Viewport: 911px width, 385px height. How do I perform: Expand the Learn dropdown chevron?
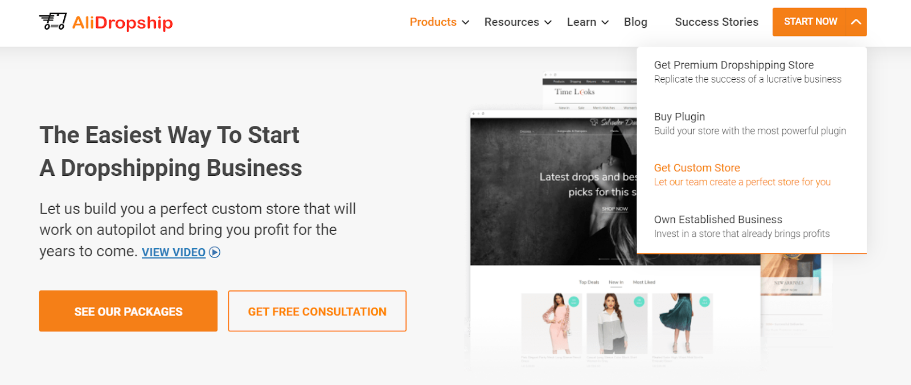605,22
